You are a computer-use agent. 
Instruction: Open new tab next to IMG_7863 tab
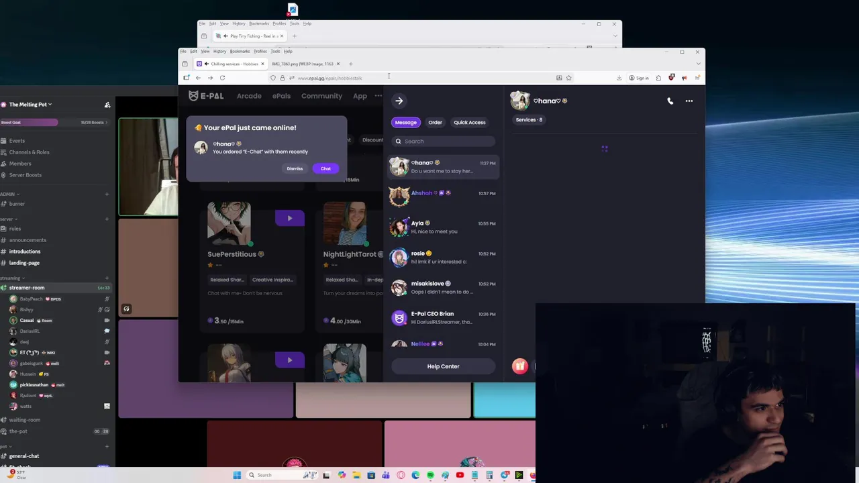coord(350,64)
